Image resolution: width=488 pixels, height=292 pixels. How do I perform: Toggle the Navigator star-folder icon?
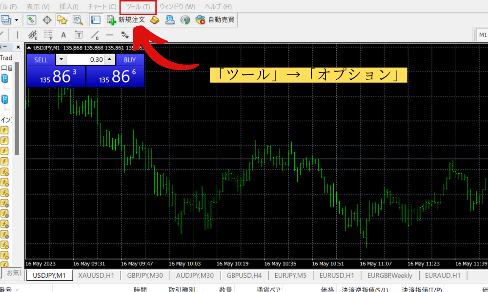(x=62, y=20)
